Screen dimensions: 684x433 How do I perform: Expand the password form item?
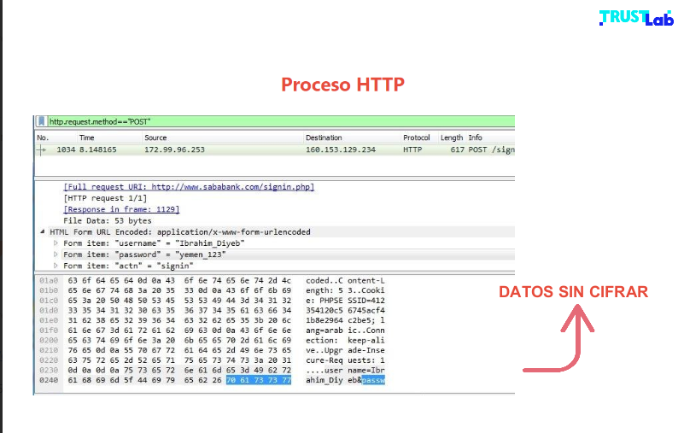point(56,254)
